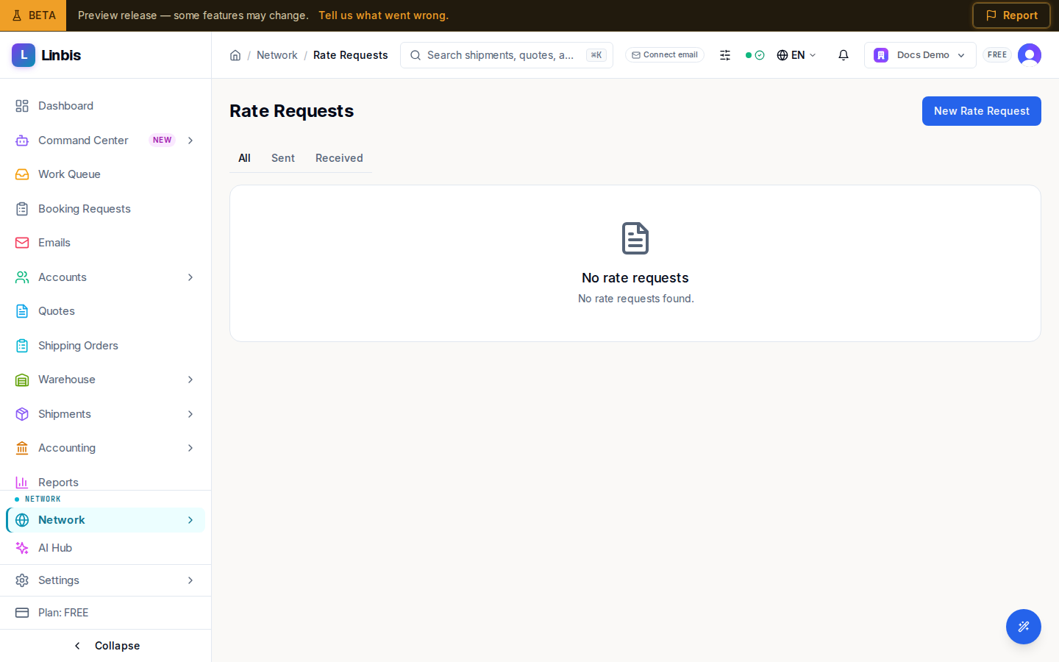The image size is (1059, 662).
Task: Expand Settings submenu chevron
Action: 190,580
